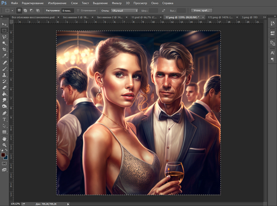The width and height of the screenshot is (277, 206).
Task: Select the Zoom magnifier tool
Action: pos(4,145)
